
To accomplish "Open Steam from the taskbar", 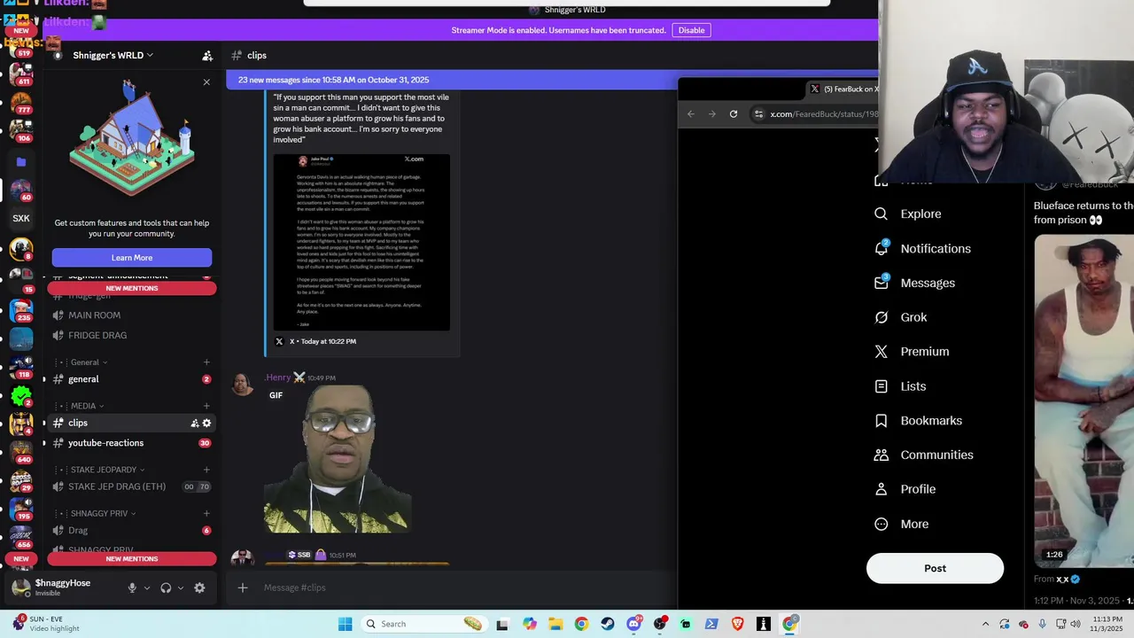I will (607, 624).
